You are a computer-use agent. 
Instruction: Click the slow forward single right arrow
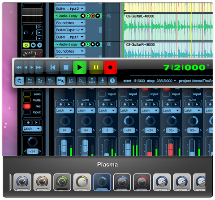(x=32, y=68)
